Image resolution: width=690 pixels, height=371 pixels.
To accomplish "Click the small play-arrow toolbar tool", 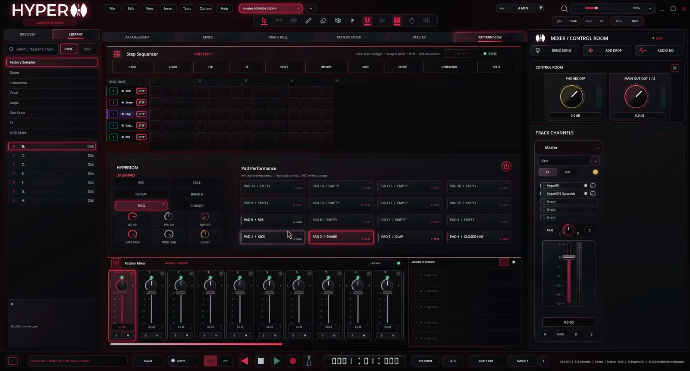I will coord(353,21).
